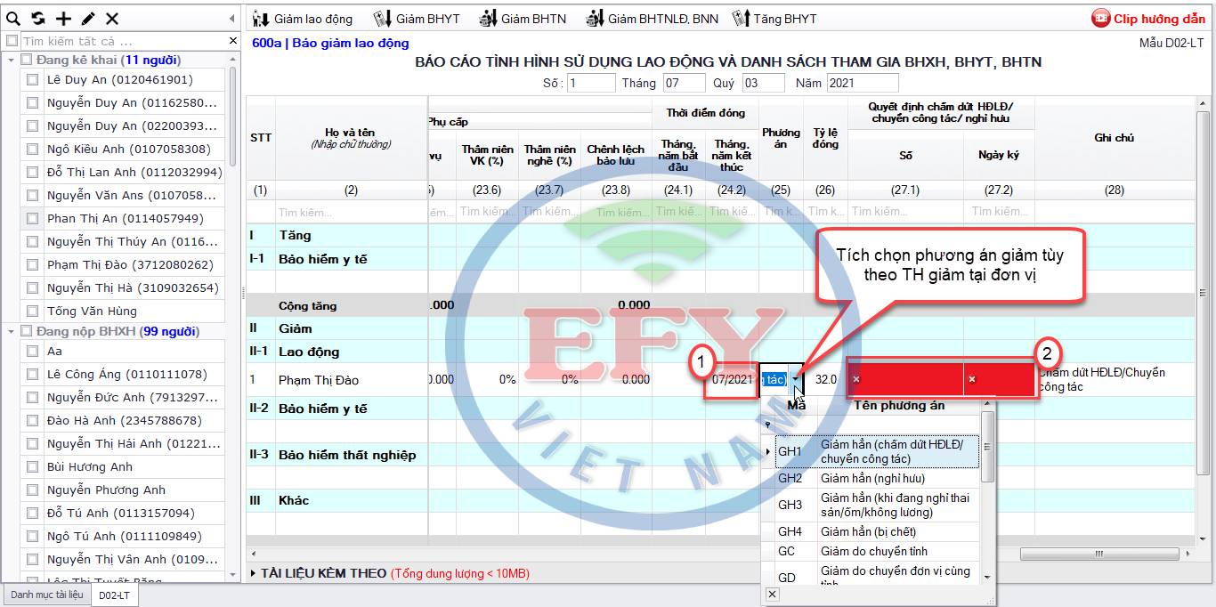The width and height of the screenshot is (1216, 607).
Task: Open Tăng BHYT function
Action: [774, 19]
